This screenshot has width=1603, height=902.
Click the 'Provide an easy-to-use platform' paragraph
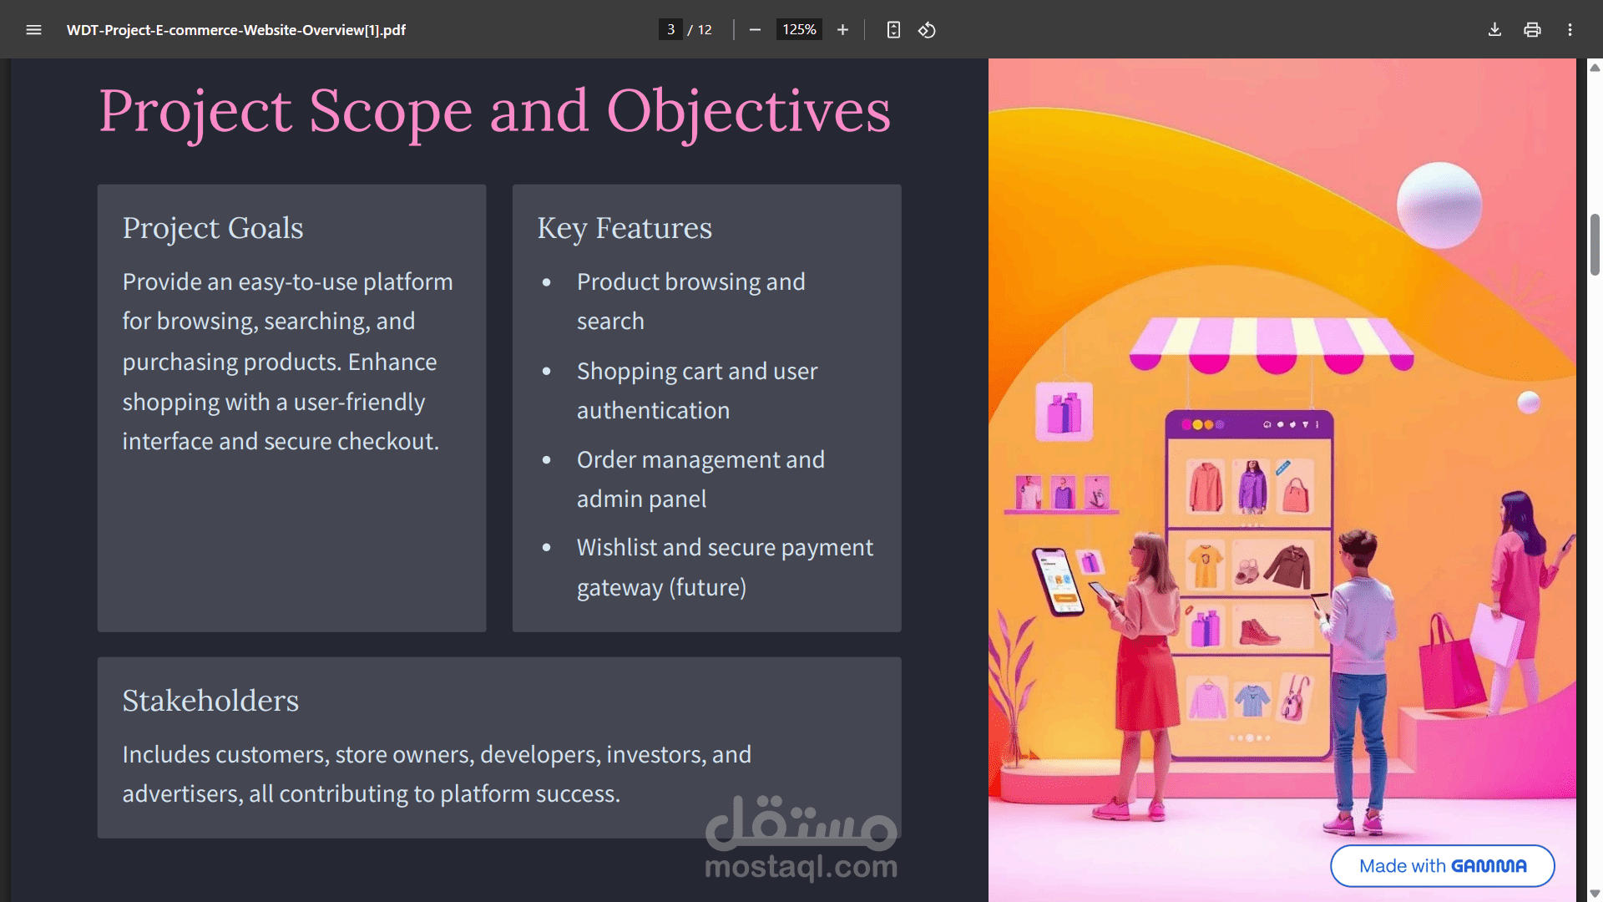(x=288, y=362)
